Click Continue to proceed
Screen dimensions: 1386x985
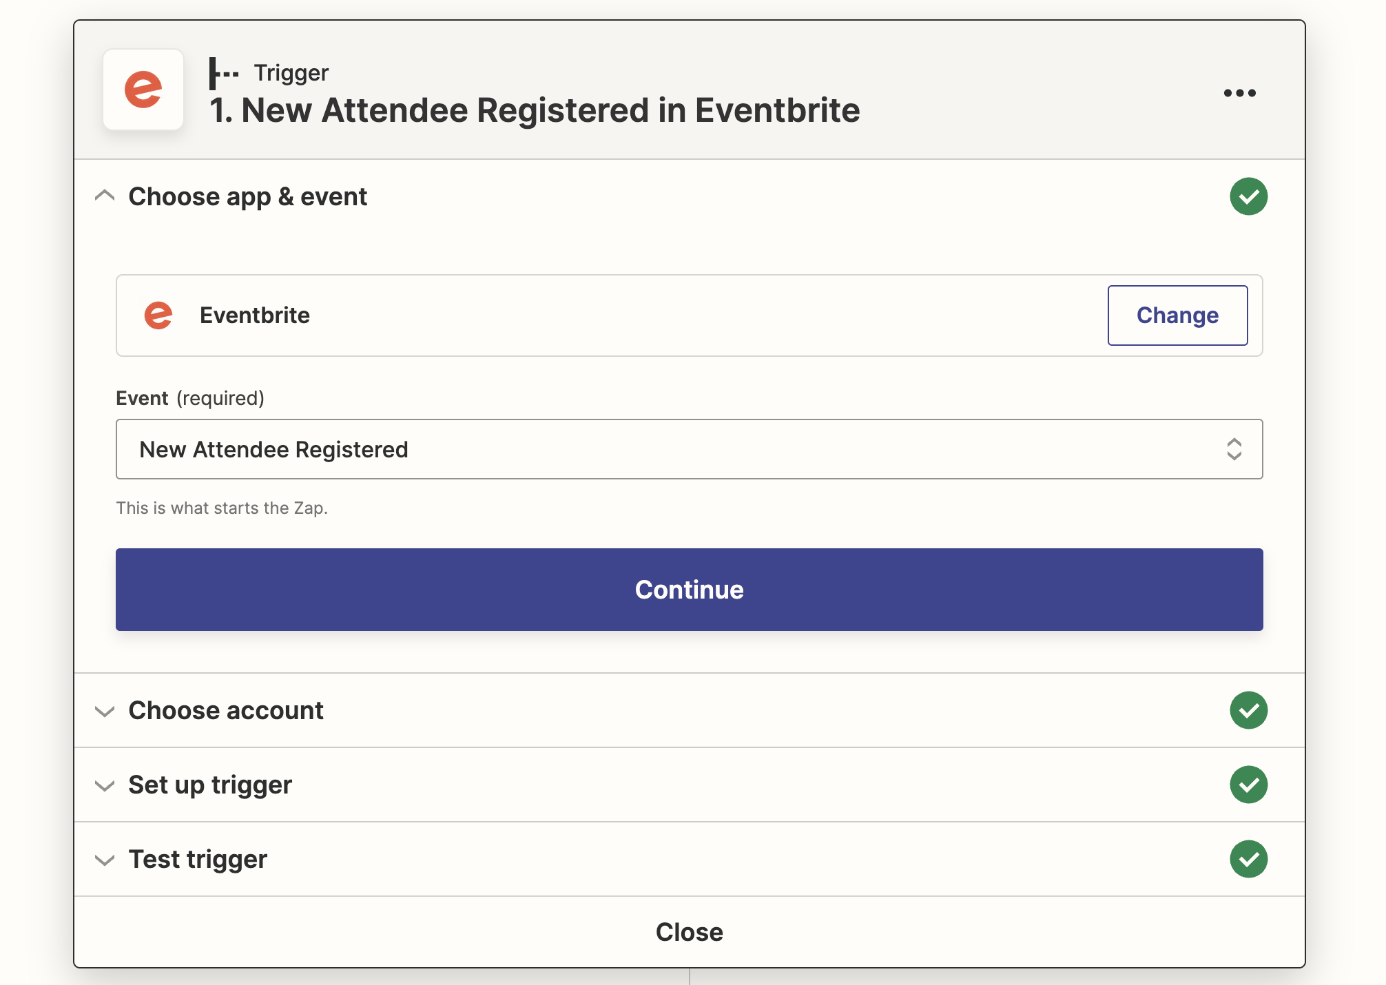point(689,590)
